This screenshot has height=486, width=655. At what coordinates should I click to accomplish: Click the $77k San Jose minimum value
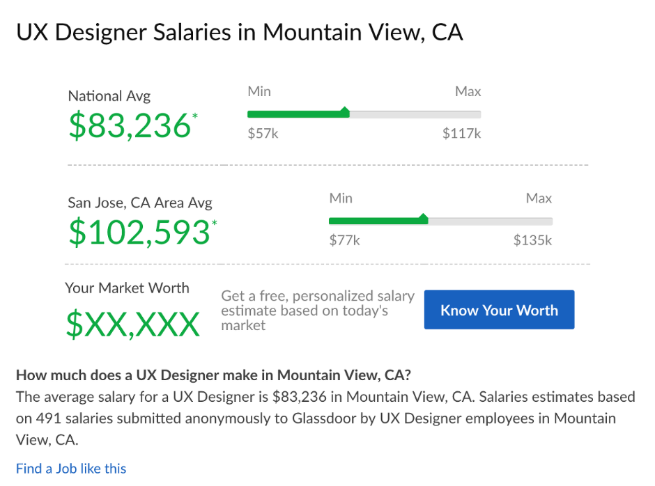click(x=344, y=240)
